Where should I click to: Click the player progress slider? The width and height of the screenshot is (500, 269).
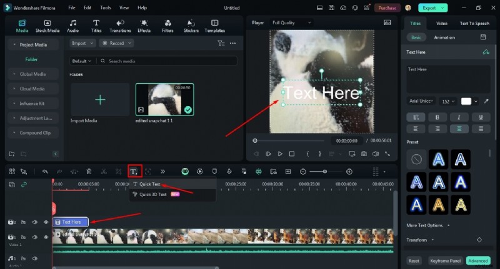click(x=289, y=140)
